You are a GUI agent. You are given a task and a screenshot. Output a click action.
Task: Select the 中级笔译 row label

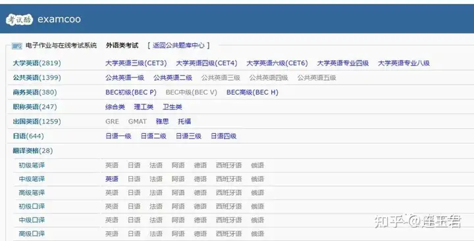[32, 179]
